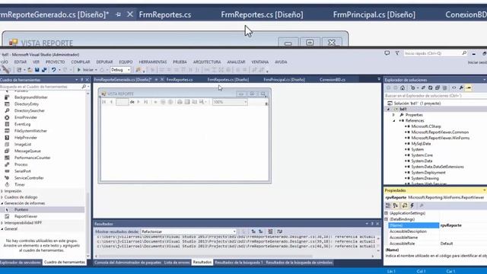Image resolution: width=487 pixels, height=274 pixels.
Task: Click the Solution Explorer search field
Action: click(434, 96)
